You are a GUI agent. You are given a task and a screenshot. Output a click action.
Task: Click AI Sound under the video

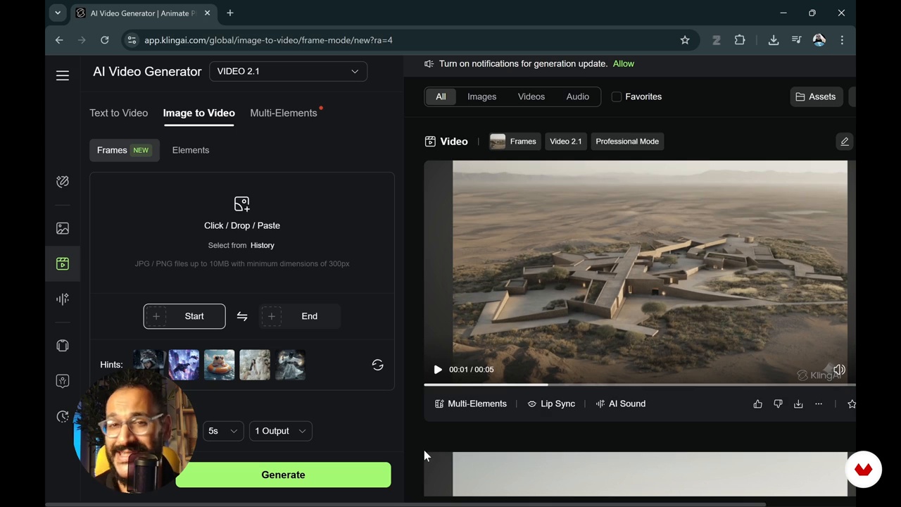(x=620, y=404)
